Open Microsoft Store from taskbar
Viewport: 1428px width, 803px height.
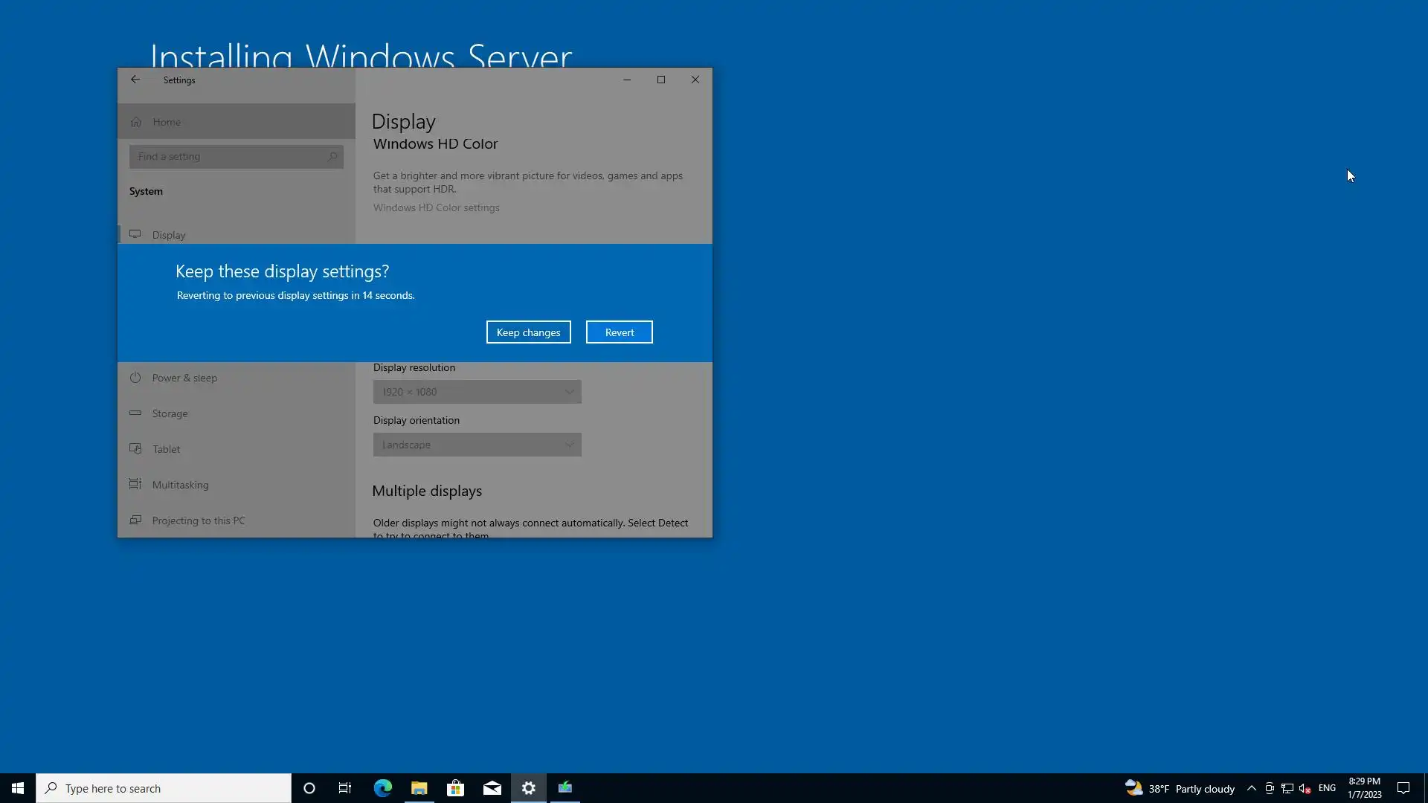(455, 788)
